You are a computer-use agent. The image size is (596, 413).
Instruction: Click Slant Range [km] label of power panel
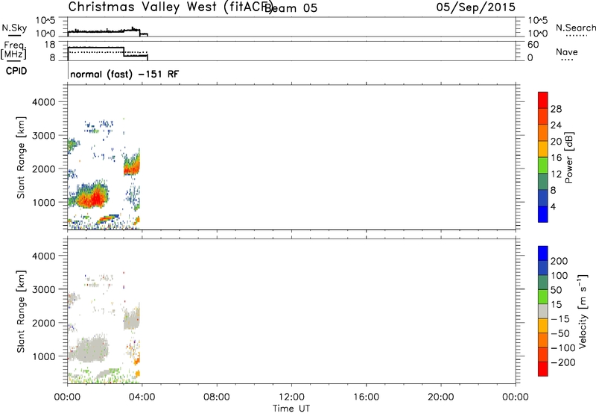(21, 157)
